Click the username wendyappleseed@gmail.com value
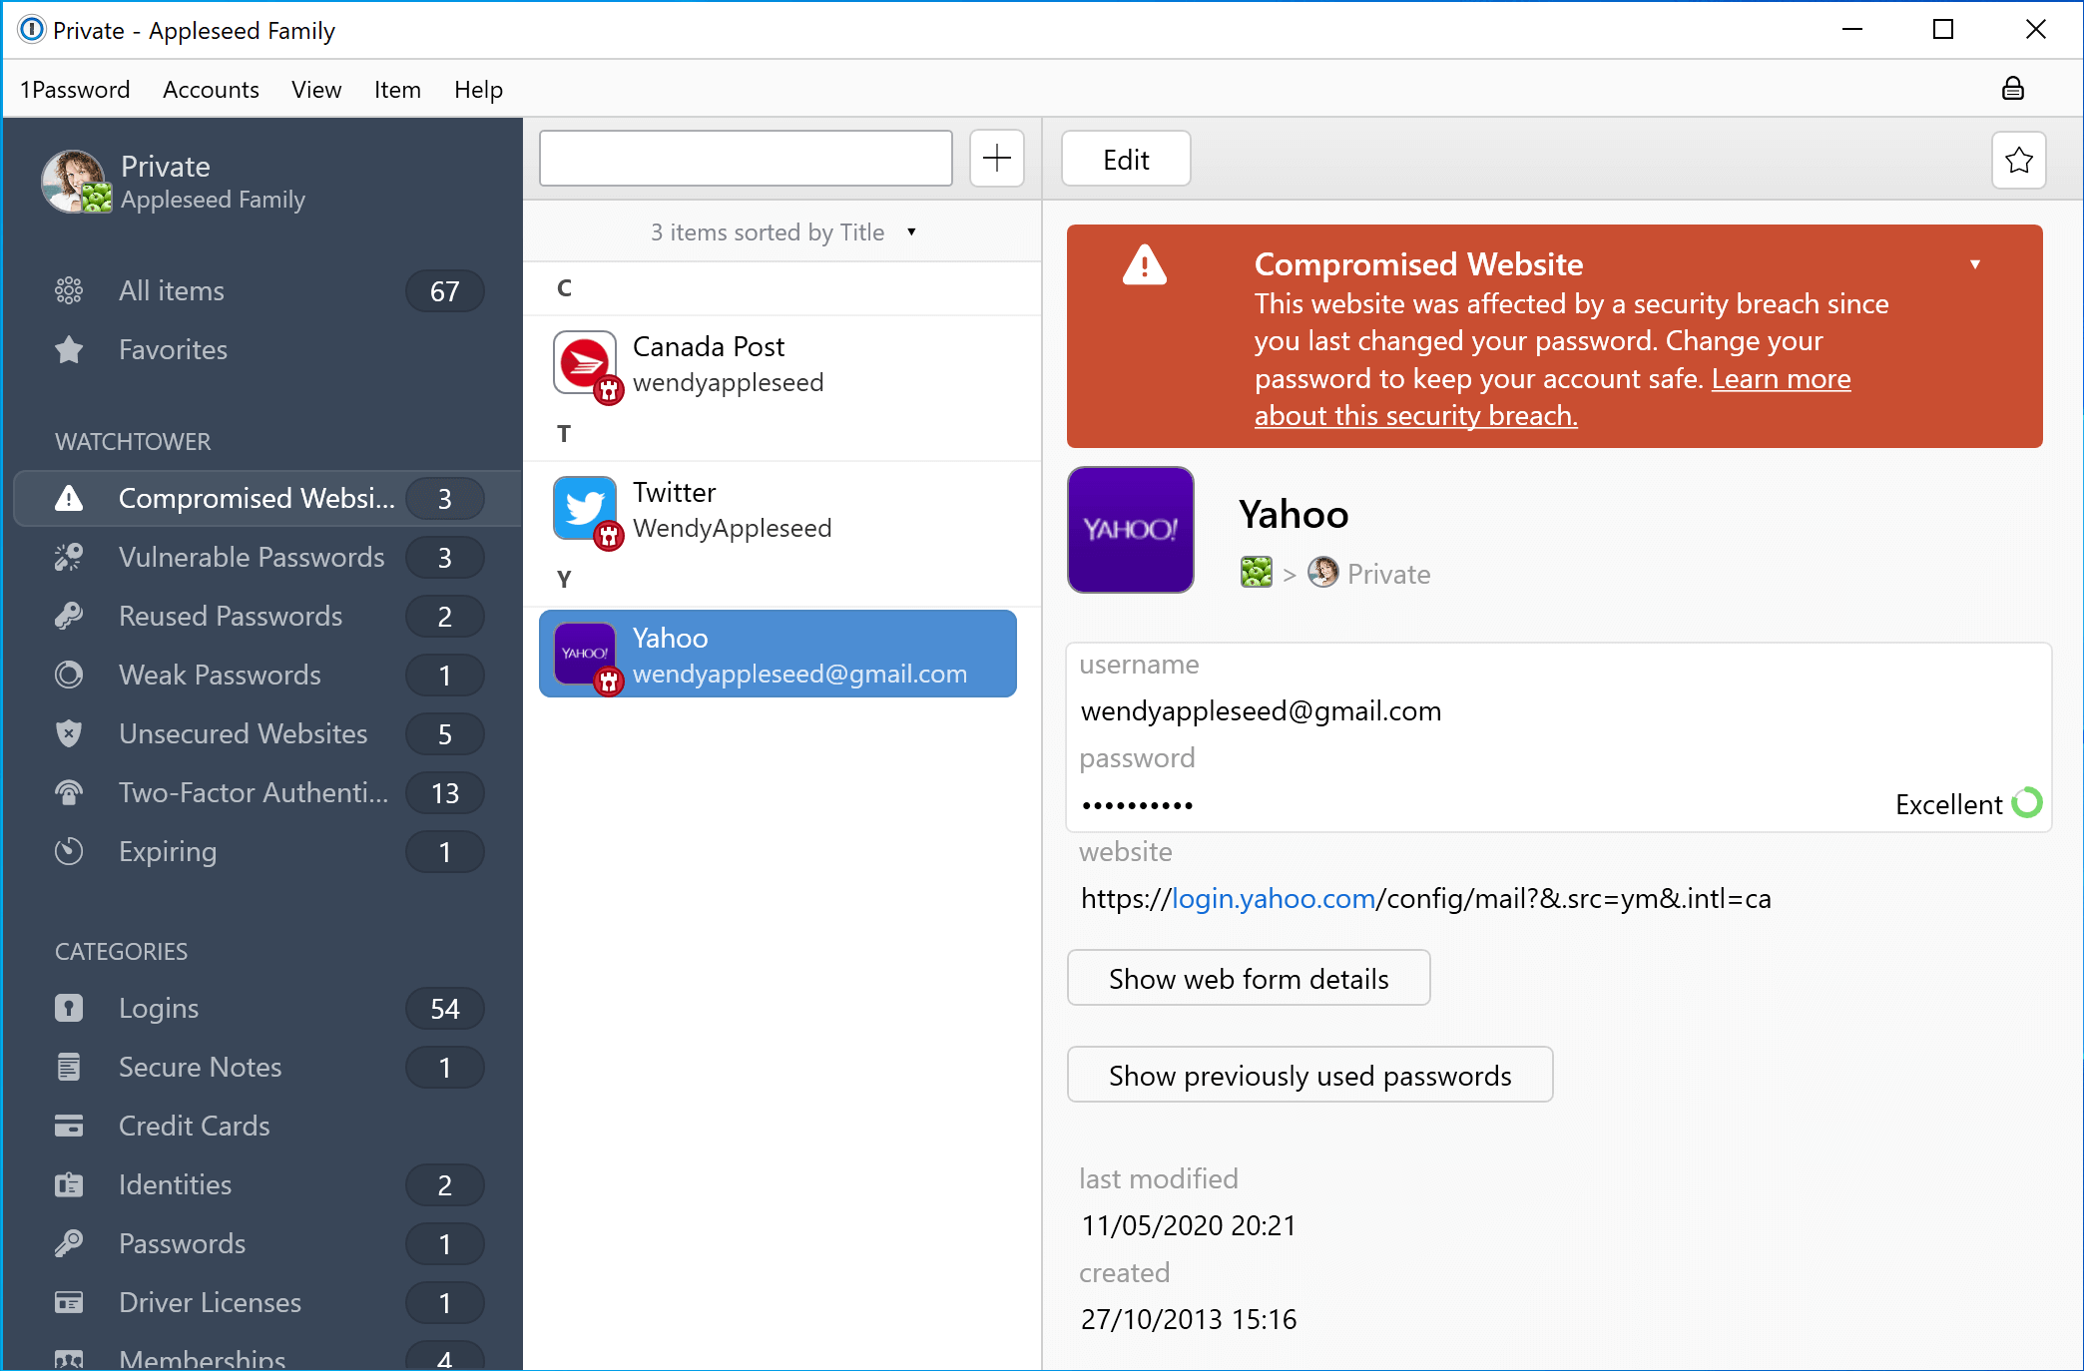2084x1371 pixels. tap(1261, 710)
